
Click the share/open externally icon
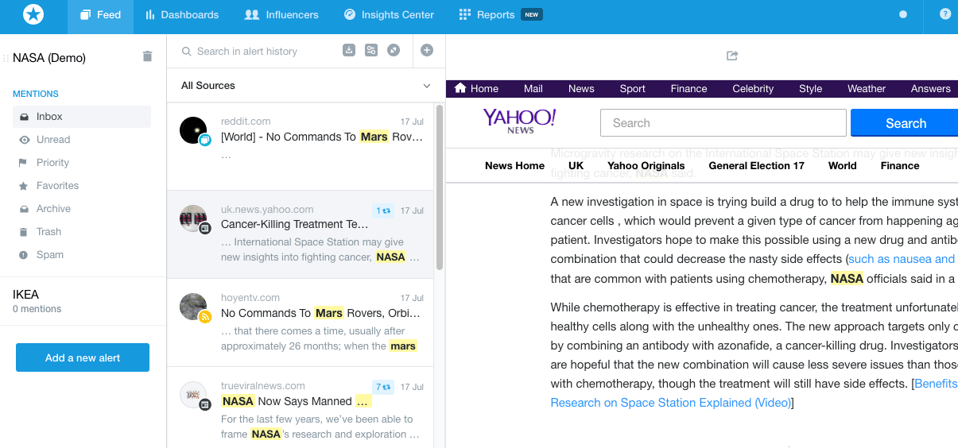tap(733, 56)
